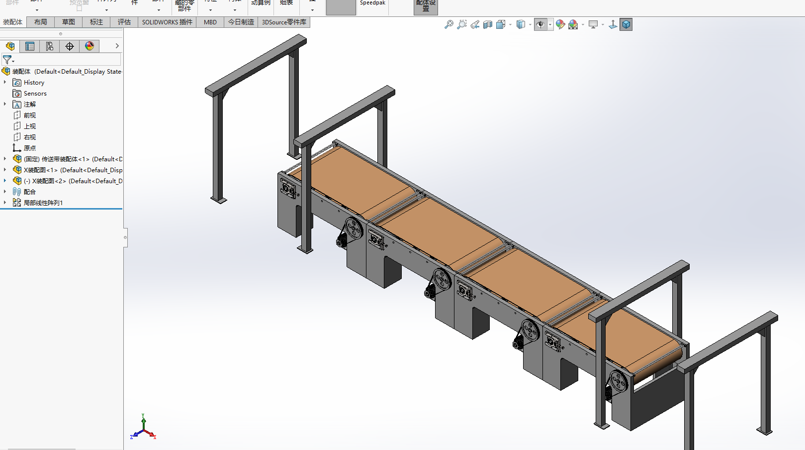Select the (-) X装配图<2> component
The image size is (805, 450).
pyautogui.click(x=68, y=181)
